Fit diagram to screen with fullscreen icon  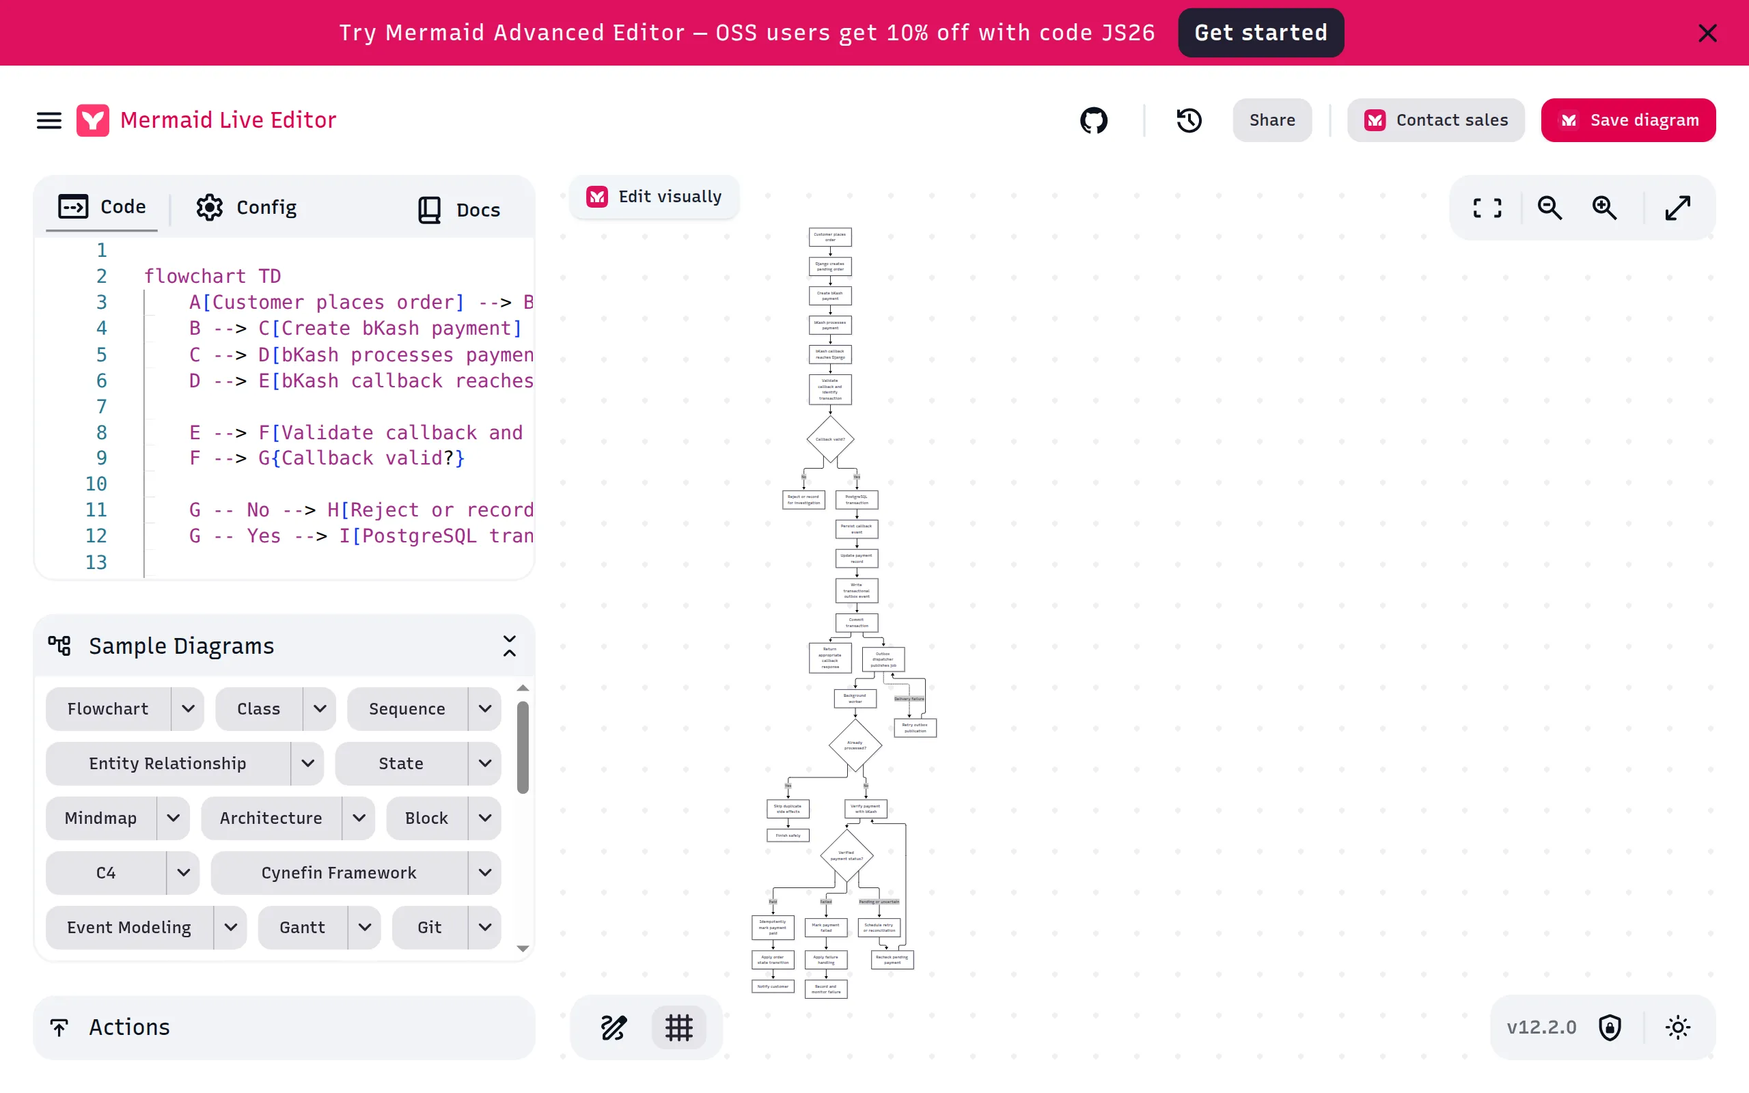[1487, 208]
